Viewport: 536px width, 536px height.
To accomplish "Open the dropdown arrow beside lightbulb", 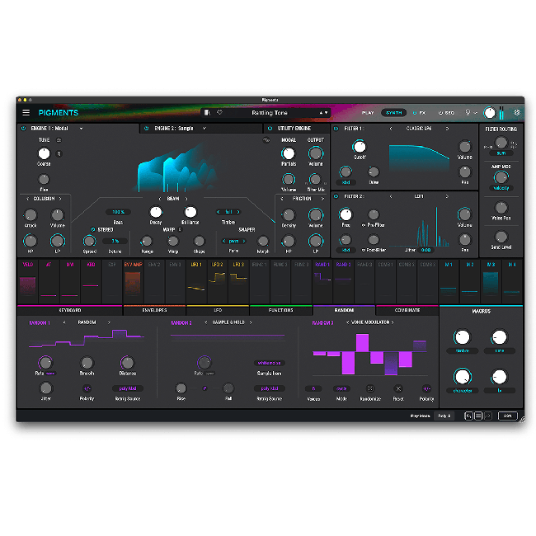I will 476,113.
